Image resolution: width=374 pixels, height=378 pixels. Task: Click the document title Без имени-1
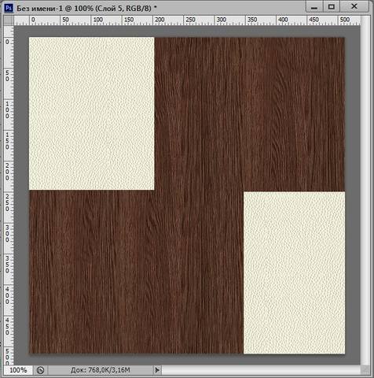point(39,8)
